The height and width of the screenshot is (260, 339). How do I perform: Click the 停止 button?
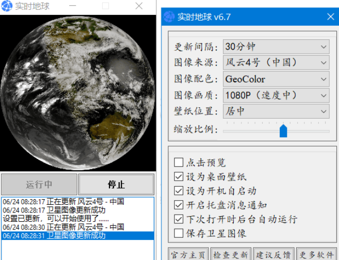point(116,184)
